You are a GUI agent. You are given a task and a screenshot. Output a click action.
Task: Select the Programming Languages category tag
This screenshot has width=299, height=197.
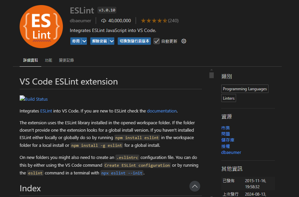(x=245, y=89)
